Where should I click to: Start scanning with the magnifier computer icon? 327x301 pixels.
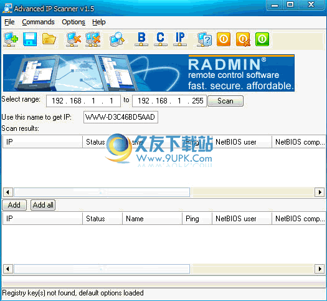tap(117, 39)
